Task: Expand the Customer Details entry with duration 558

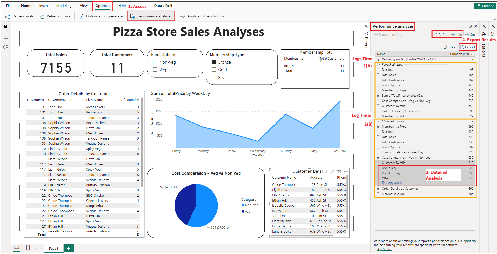Action: point(378,106)
